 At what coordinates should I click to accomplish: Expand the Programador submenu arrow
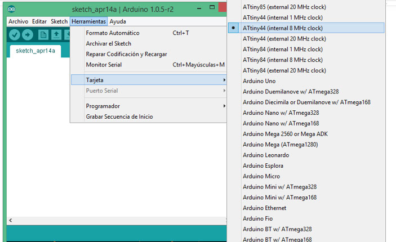(224, 106)
